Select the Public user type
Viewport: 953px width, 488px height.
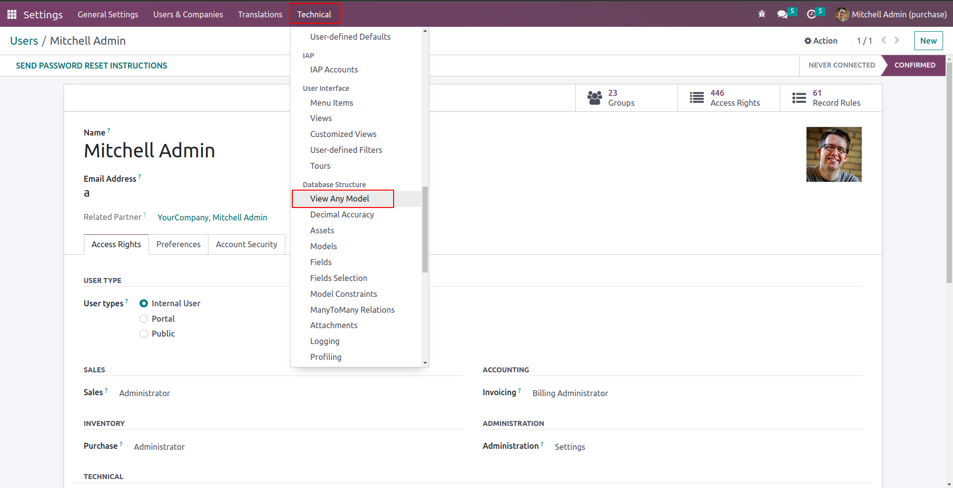click(144, 334)
